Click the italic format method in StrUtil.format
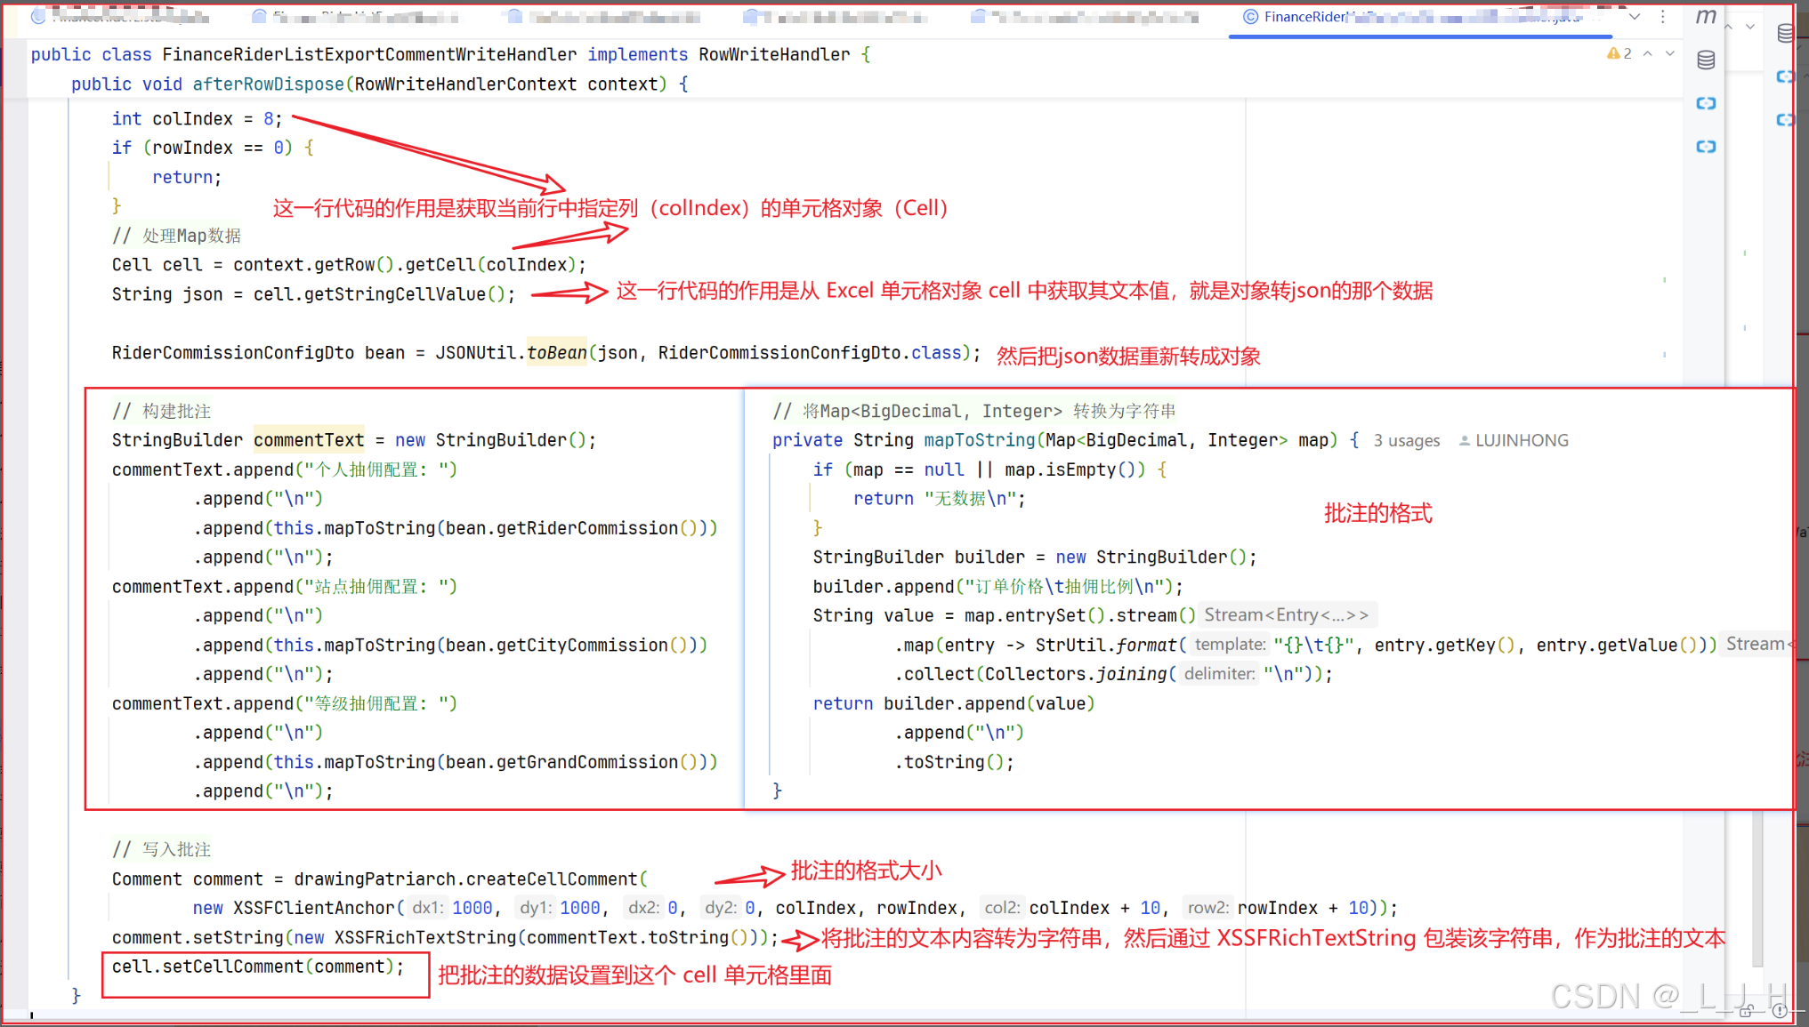The width and height of the screenshot is (1809, 1027). click(x=1147, y=645)
